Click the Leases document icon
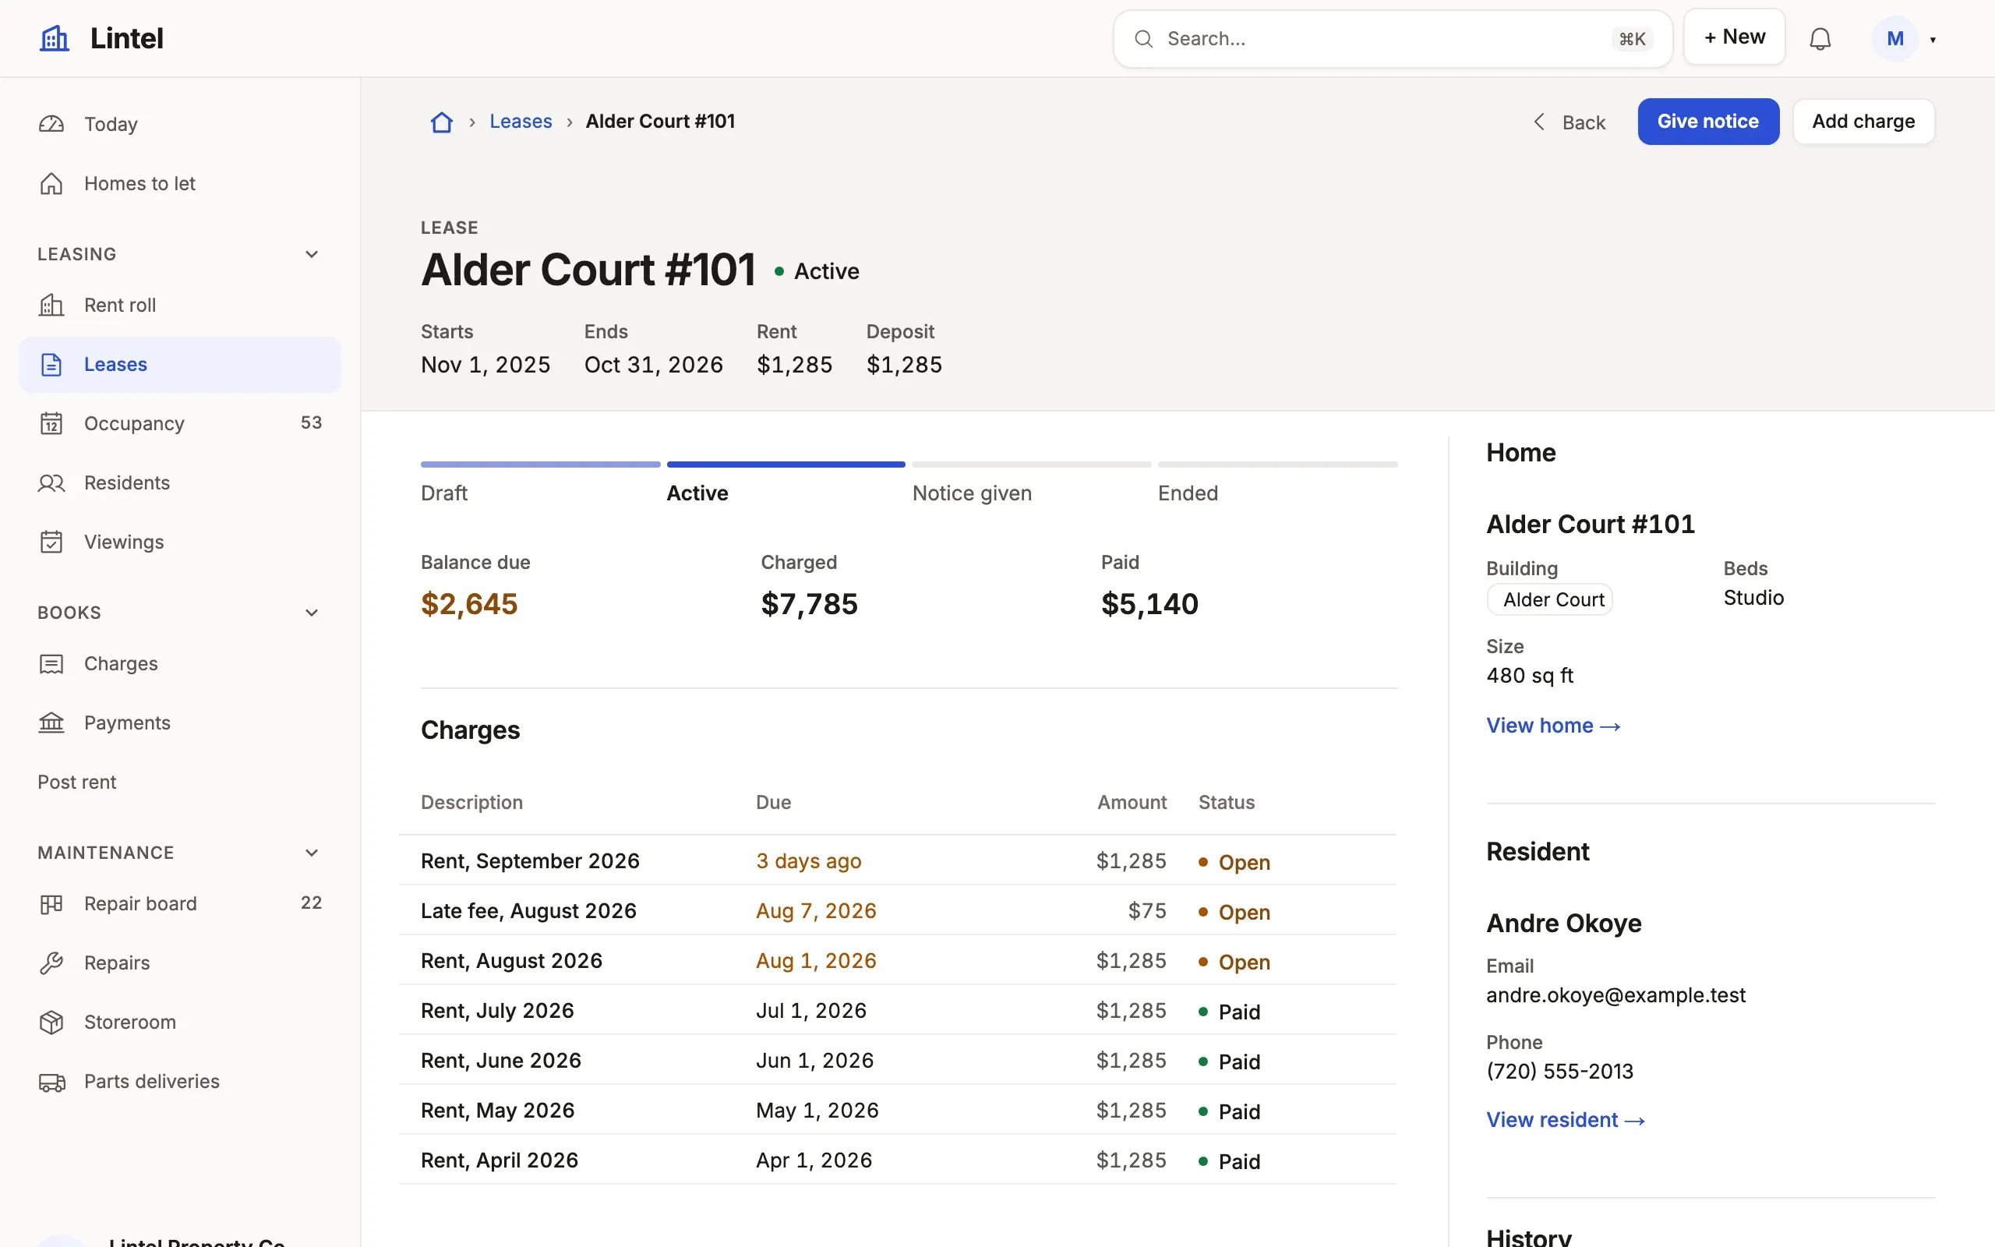The height and width of the screenshot is (1247, 1995). pyautogui.click(x=51, y=365)
